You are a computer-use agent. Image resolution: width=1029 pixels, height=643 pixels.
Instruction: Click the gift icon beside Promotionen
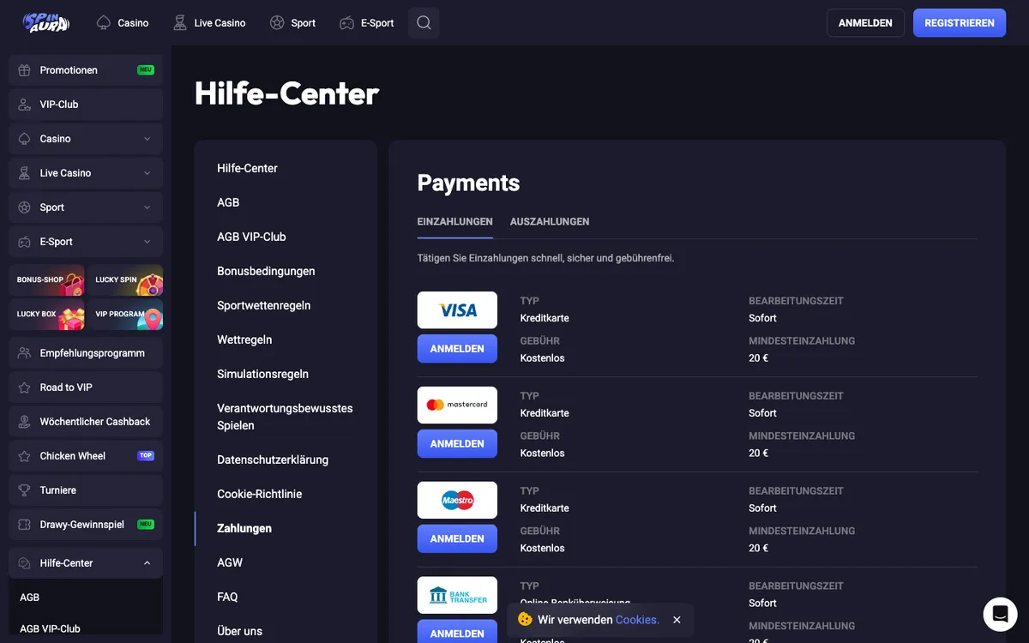[24, 70]
